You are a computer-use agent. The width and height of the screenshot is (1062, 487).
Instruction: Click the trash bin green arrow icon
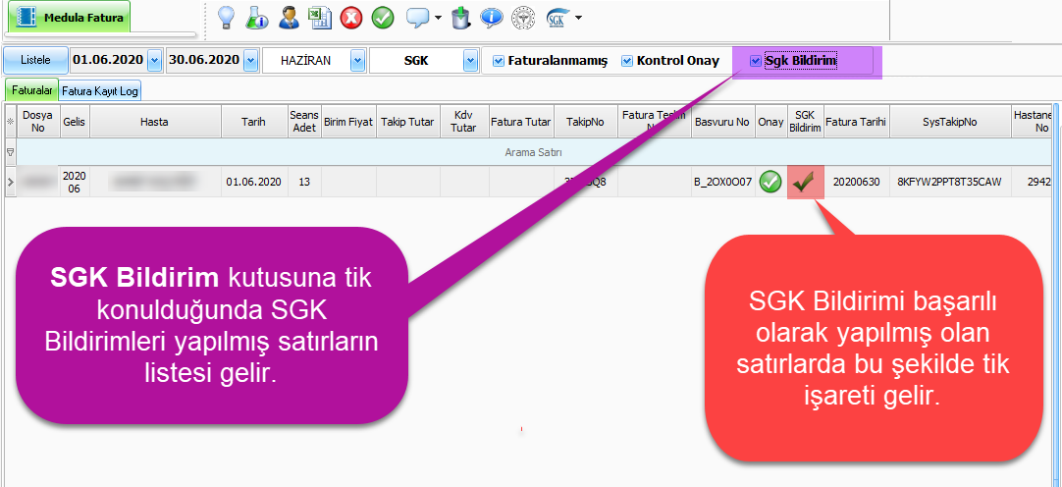tap(460, 17)
